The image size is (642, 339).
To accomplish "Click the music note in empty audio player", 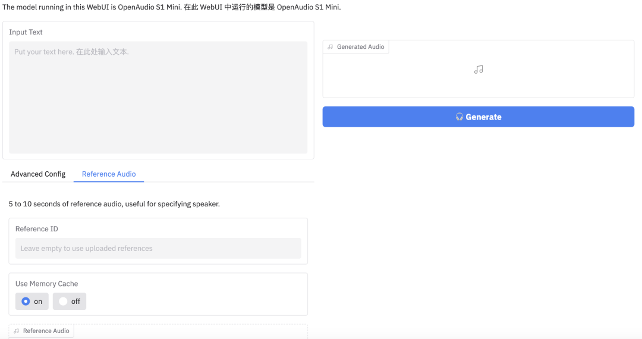I will pyautogui.click(x=479, y=70).
